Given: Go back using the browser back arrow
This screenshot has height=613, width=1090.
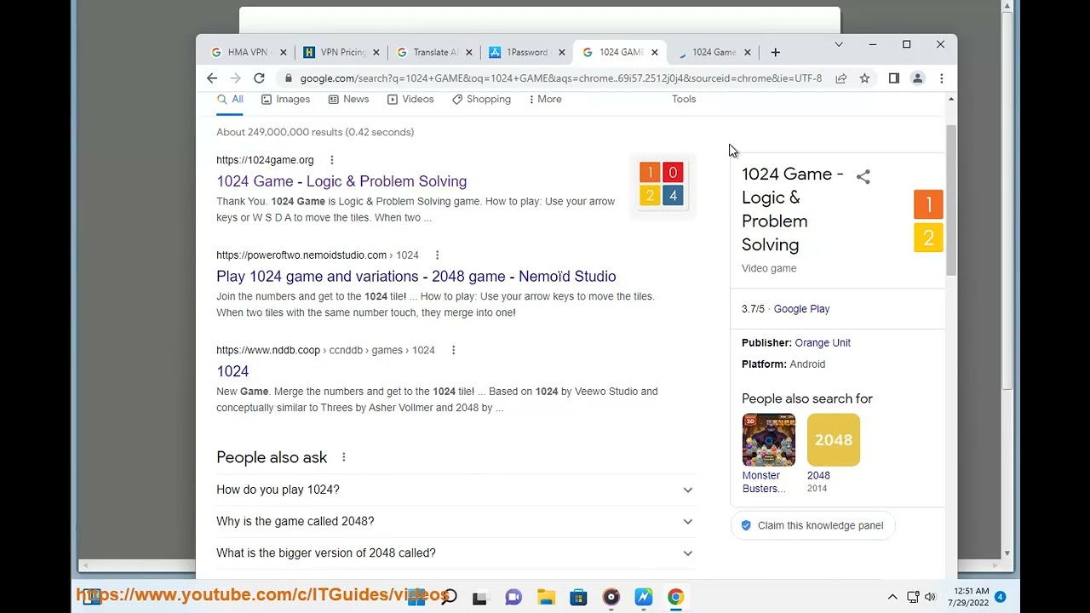Looking at the screenshot, I should tap(212, 78).
